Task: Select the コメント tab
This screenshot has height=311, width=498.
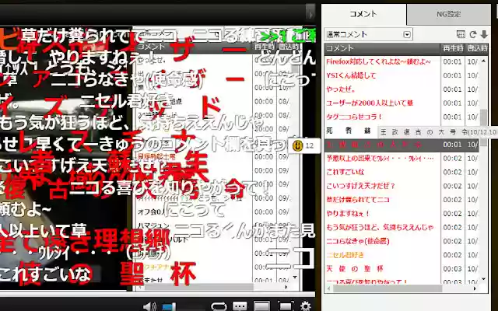Action: 363,13
